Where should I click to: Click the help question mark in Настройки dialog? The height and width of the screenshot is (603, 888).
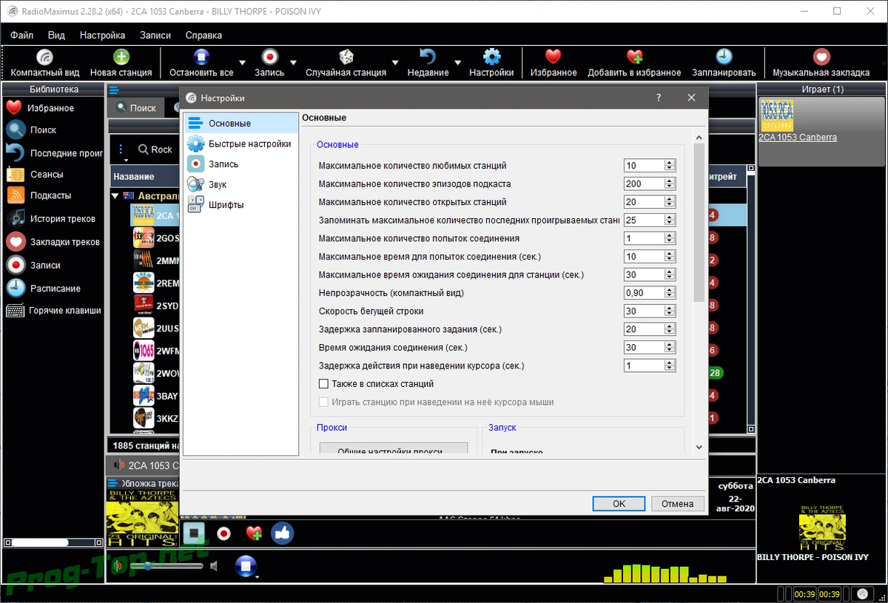tap(659, 98)
